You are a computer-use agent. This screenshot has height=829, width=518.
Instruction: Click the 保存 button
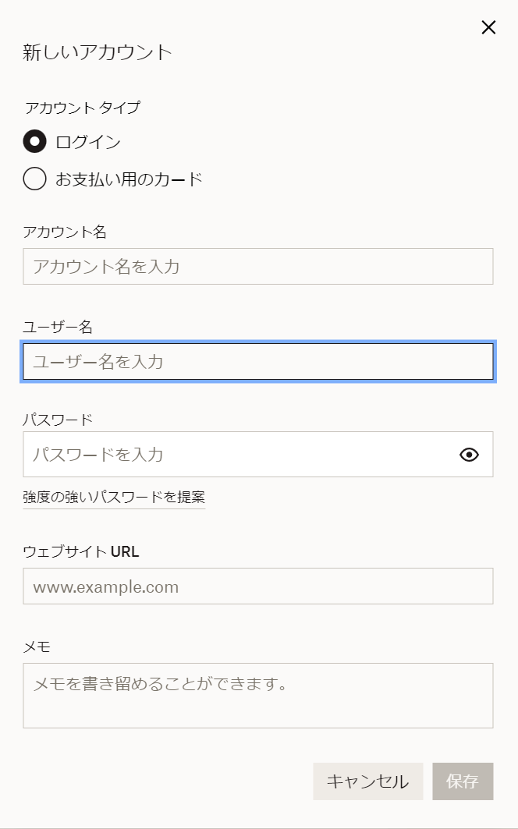(463, 781)
